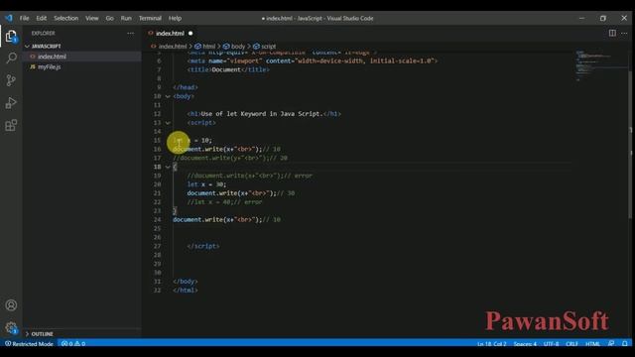635x357 pixels.
Task: Open the Go menu
Action: pyautogui.click(x=110, y=18)
